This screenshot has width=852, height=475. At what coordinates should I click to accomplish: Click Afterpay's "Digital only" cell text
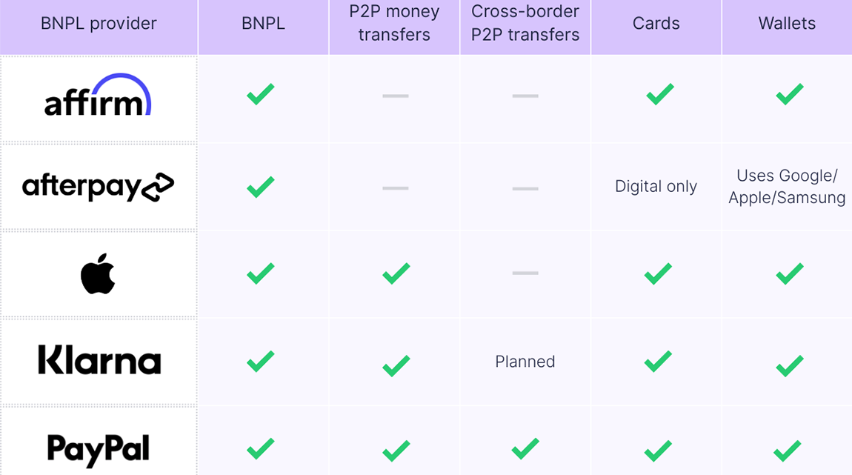[656, 187]
